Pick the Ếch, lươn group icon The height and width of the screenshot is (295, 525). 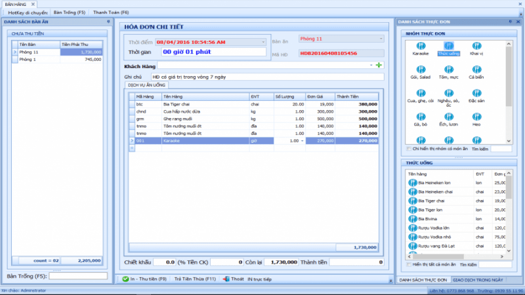[x=449, y=117]
